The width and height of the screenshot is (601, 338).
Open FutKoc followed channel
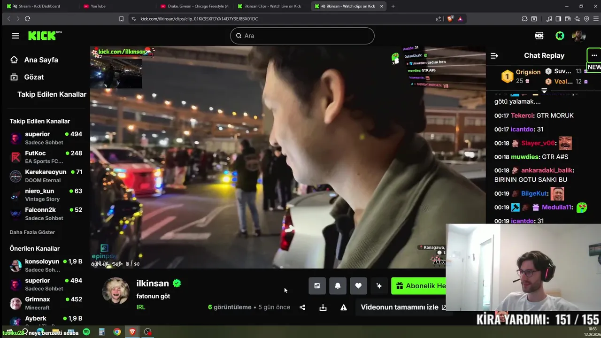pos(46,157)
